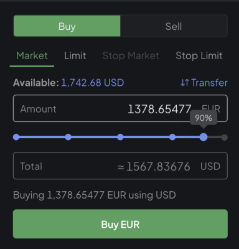This screenshot has width=239, height=249.
Task: Set slider to 100% end marker
Action: tap(225, 137)
